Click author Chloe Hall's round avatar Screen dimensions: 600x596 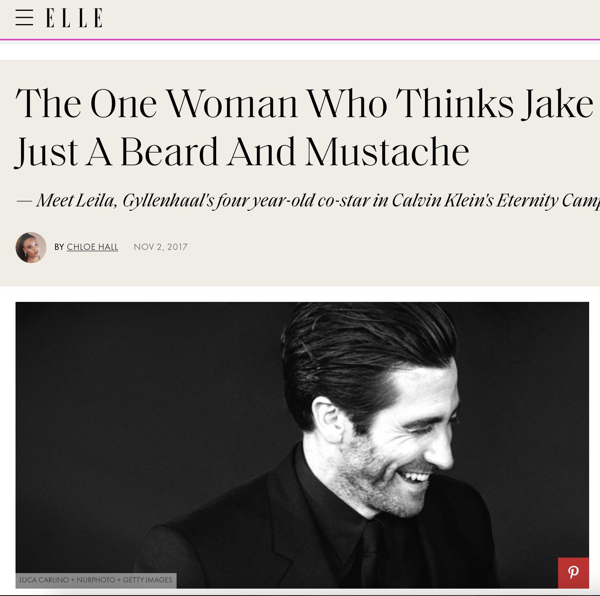pyautogui.click(x=31, y=247)
